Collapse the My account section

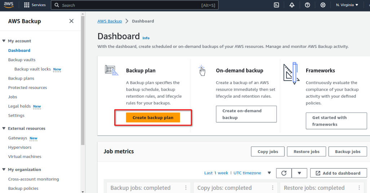4,41
